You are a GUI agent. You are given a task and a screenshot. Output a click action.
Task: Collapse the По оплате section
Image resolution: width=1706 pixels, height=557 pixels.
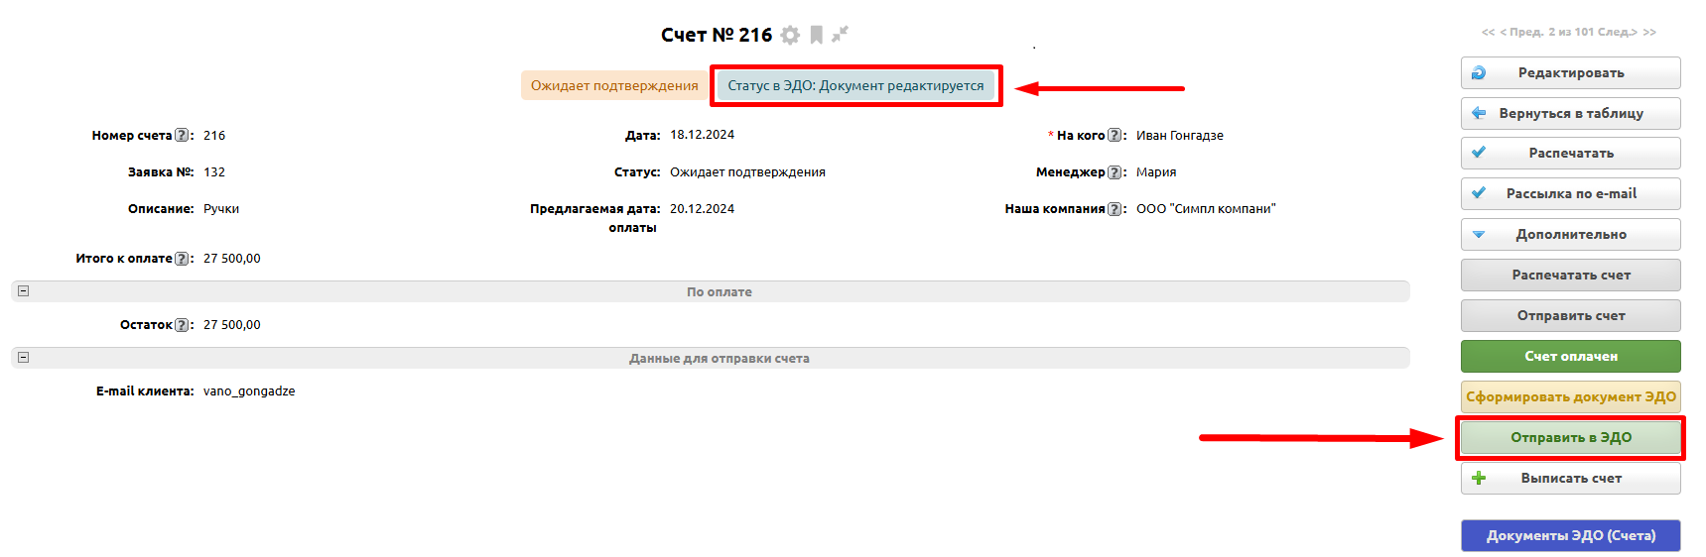[x=24, y=291]
